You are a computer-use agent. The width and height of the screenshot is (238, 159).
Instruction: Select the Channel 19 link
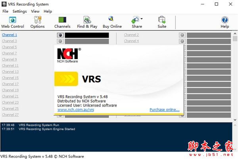[x=10, y=90]
